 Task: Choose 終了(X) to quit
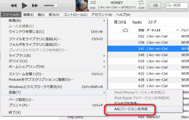point(54,112)
